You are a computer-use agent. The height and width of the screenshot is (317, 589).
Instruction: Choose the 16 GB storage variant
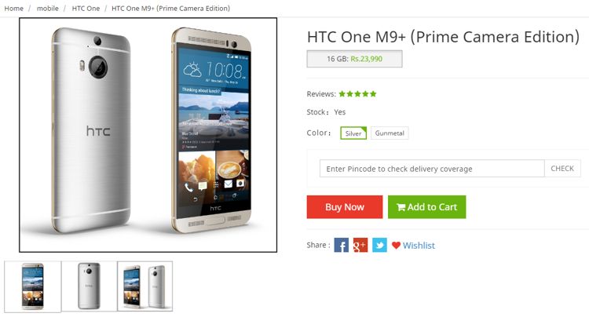point(354,59)
